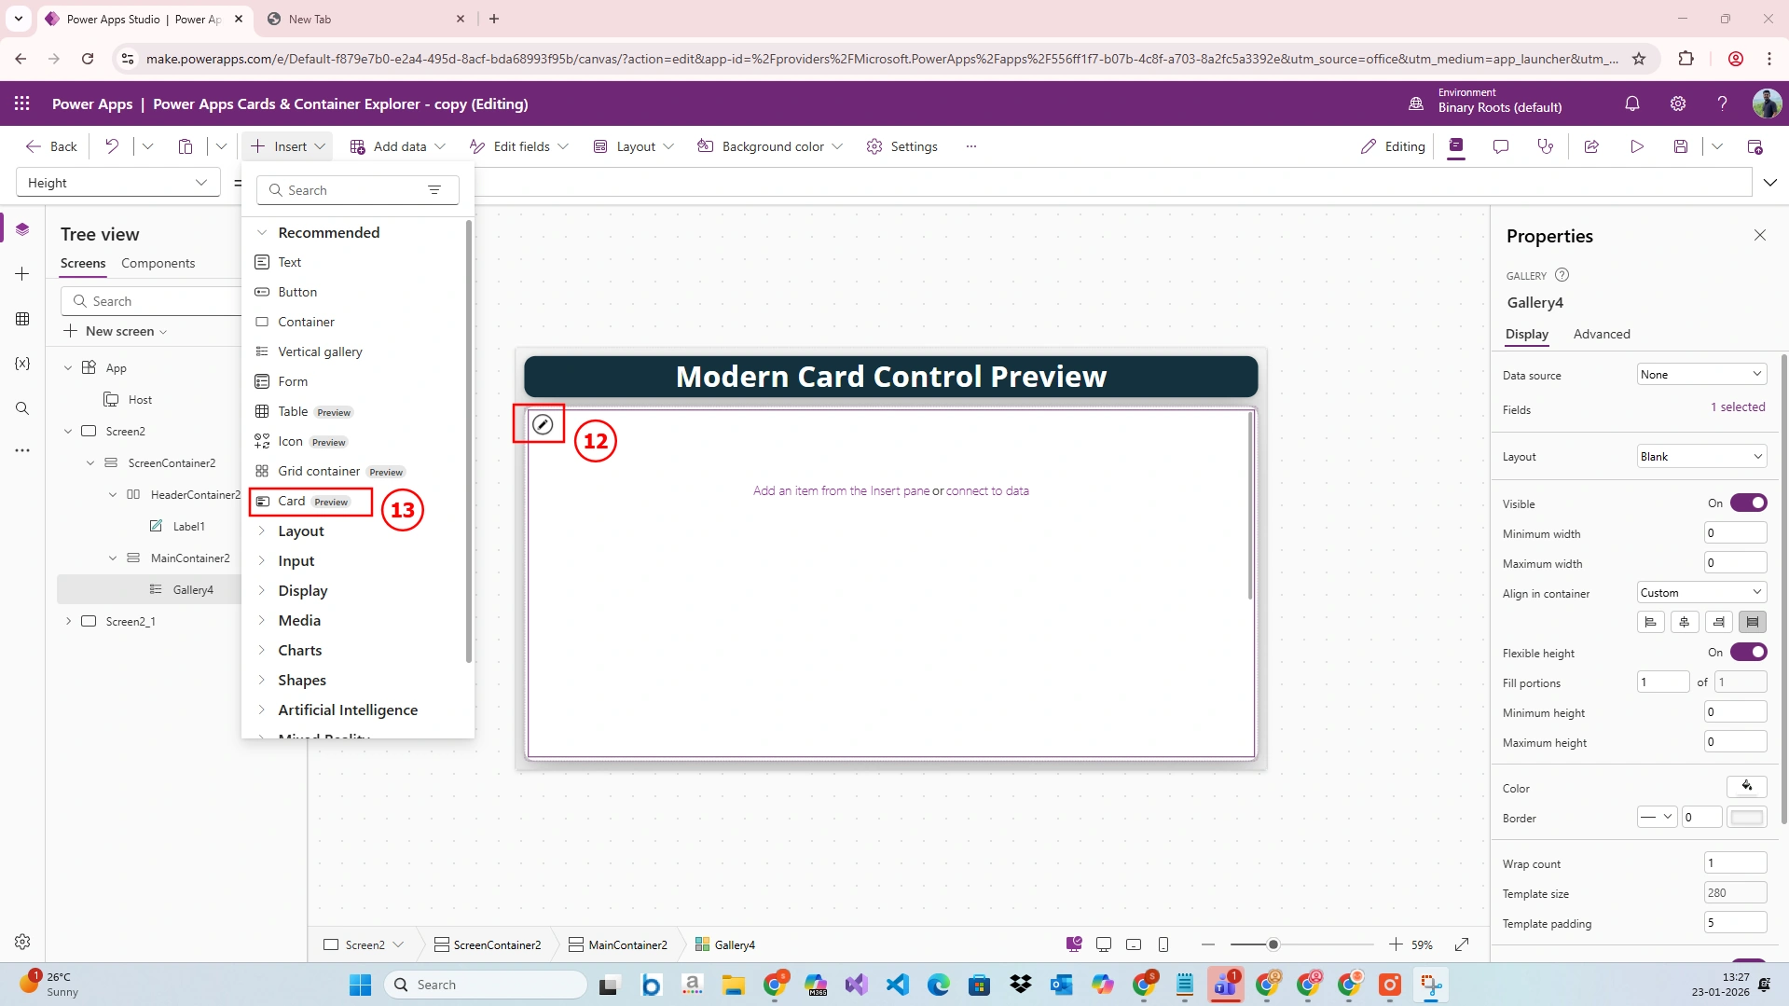The image size is (1789, 1006).
Task: Open the Edit fields menu
Action: [518, 146]
